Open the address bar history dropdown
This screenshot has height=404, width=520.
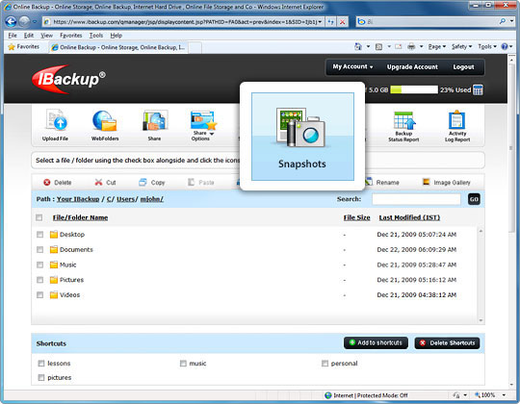pyautogui.click(x=320, y=22)
